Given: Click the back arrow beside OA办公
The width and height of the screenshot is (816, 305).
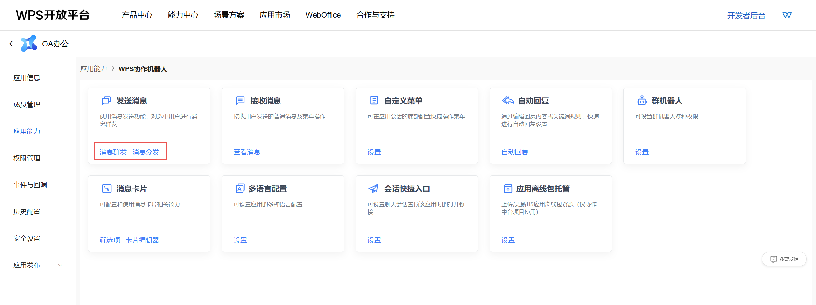Looking at the screenshot, I should (11, 43).
